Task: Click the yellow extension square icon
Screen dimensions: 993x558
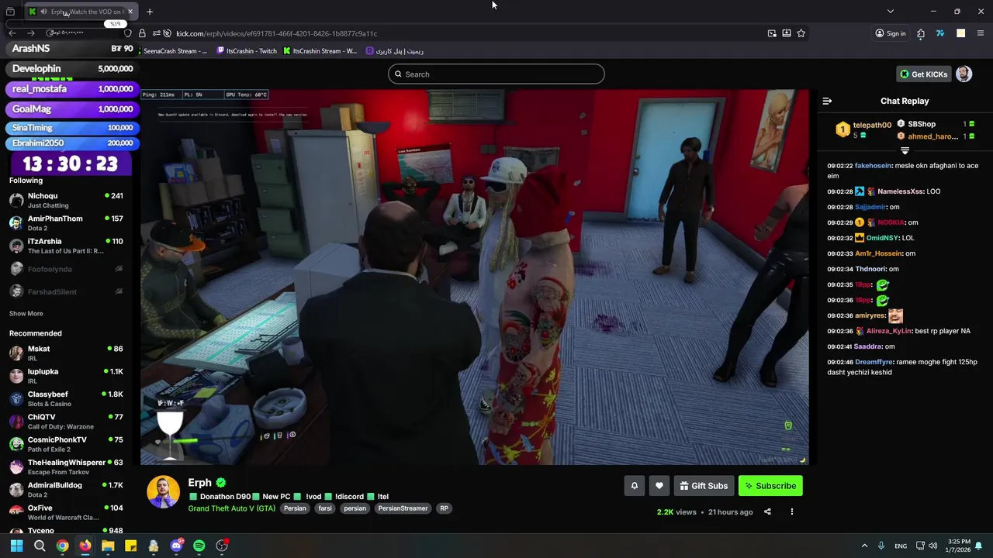Action: [x=960, y=33]
